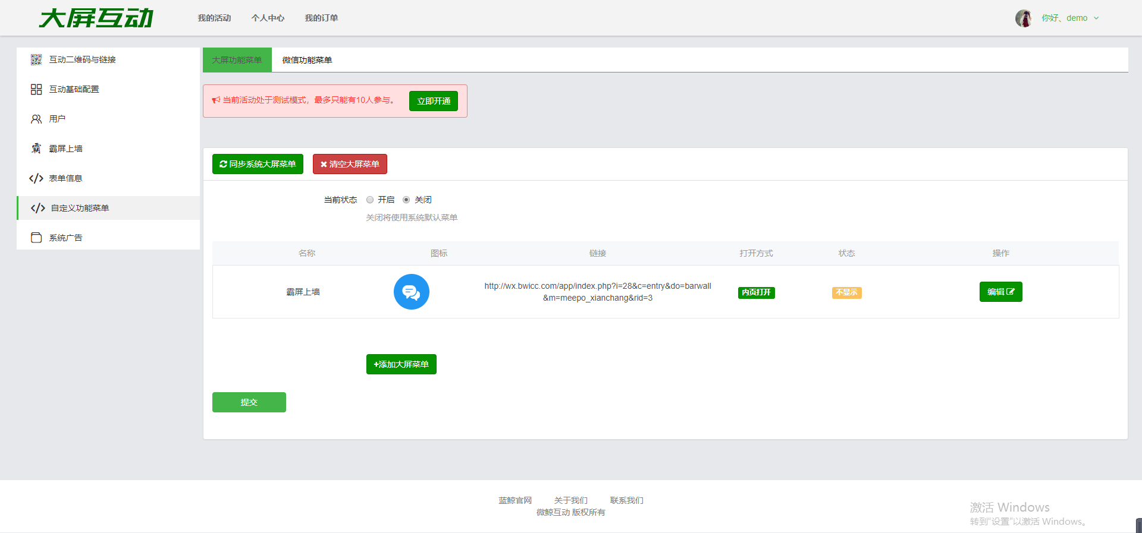Screen dimensions: 1142x533
Task: Click 编辑 button for 霸屏上墙 row
Action: click(1000, 292)
